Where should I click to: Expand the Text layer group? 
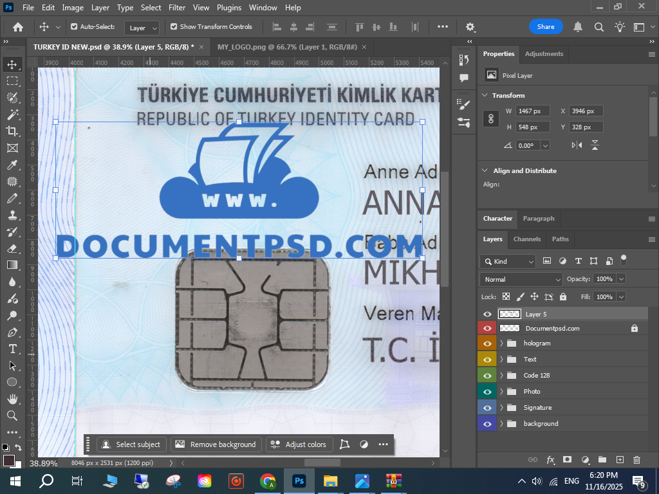(x=501, y=360)
